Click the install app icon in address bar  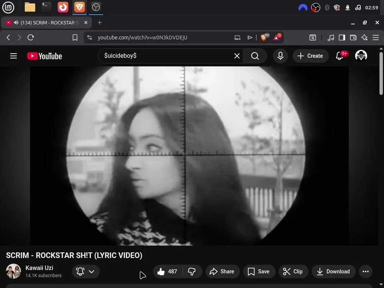coord(237,38)
